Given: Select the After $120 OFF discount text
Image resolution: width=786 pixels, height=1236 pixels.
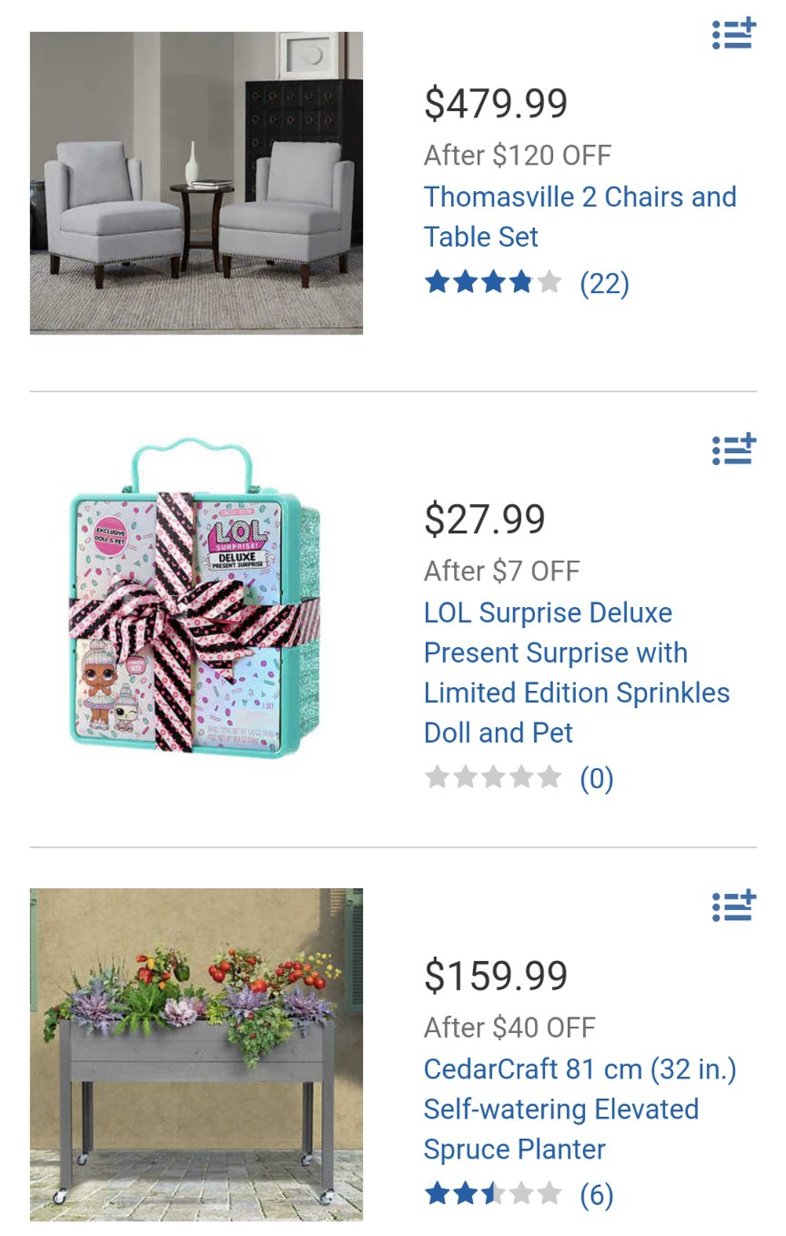Looking at the screenshot, I should [518, 156].
